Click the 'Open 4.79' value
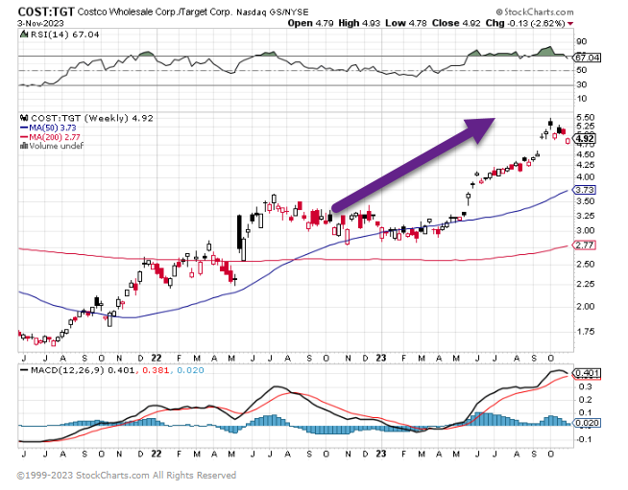This screenshot has width=628, height=490. (x=310, y=23)
